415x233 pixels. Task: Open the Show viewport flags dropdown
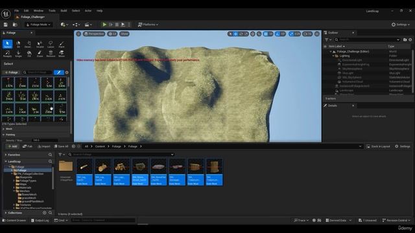click(124, 34)
